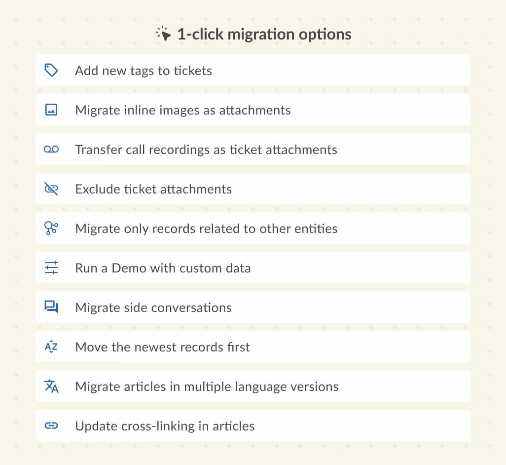
Task: Click the A-Z sort icon for newest records
Action: coord(51,347)
